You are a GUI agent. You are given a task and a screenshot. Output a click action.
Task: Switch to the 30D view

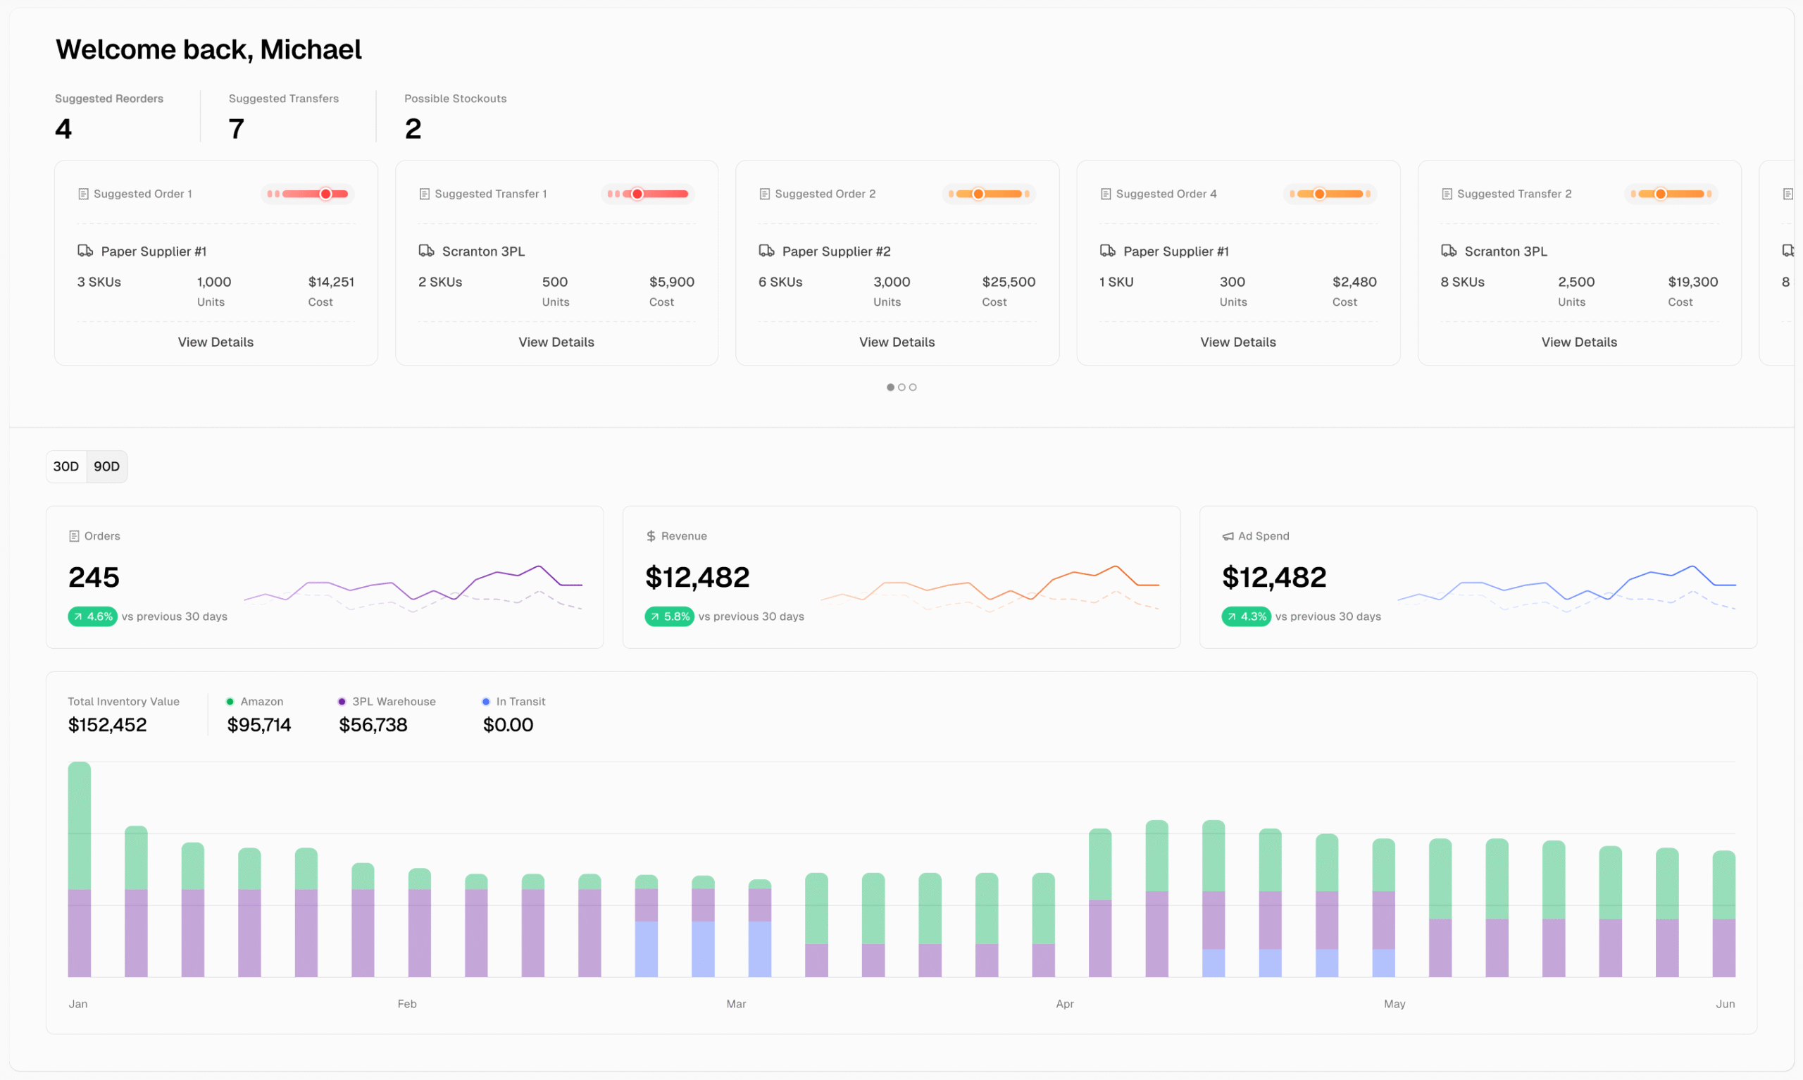click(65, 466)
